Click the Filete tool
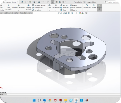The width and height of the screenshot is (121, 103). [x=49, y=6]
